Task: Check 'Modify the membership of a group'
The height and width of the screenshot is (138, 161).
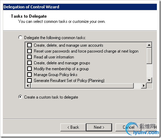Action: click(x=30, y=69)
